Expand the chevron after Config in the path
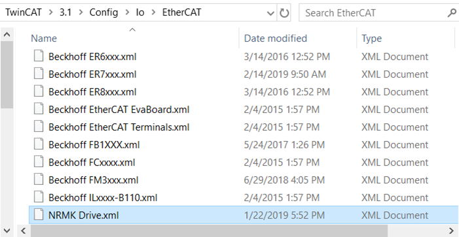The width and height of the screenshot is (459, 237). coord(127,12)
